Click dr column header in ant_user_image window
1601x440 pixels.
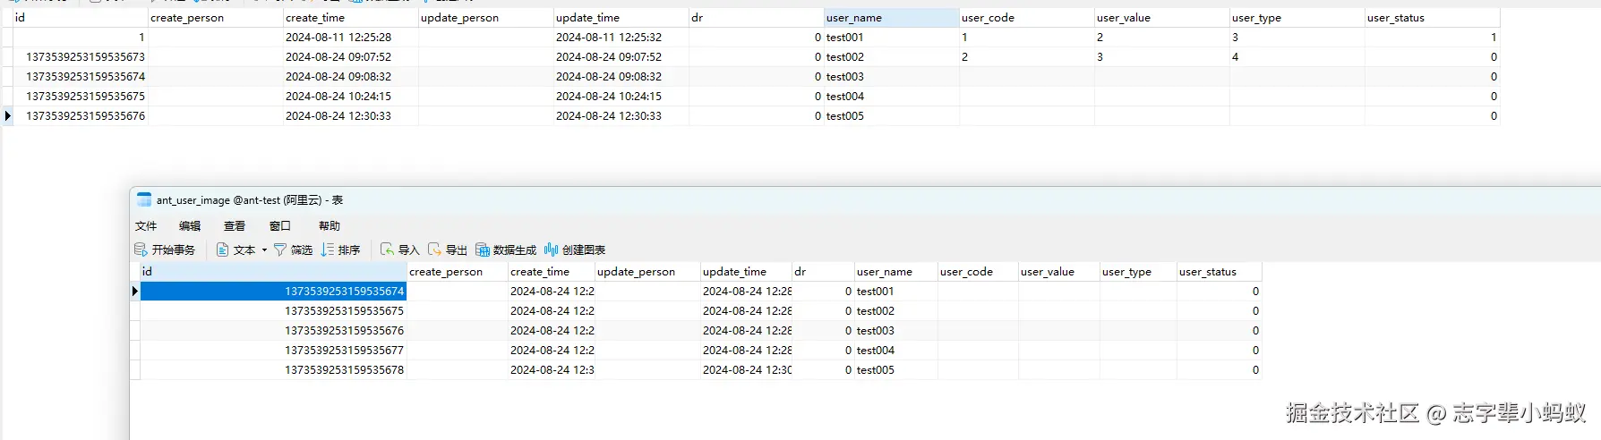coord(823,272)
